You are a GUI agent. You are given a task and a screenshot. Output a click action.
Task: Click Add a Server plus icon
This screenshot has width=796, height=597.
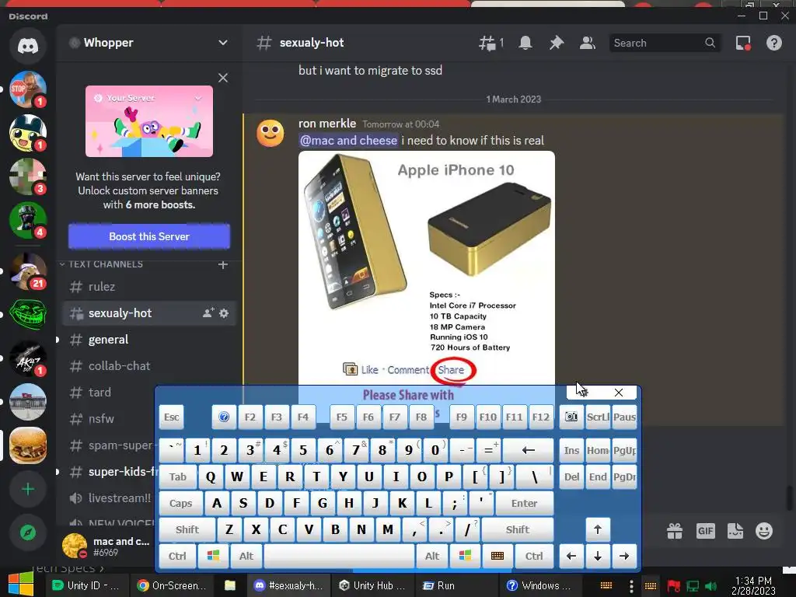pos(28,489)
